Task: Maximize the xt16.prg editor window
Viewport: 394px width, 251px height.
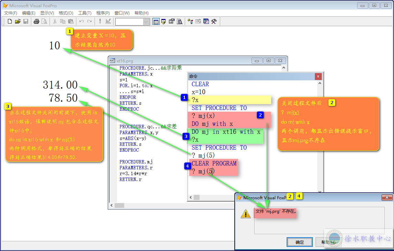Action: [269, 61]
